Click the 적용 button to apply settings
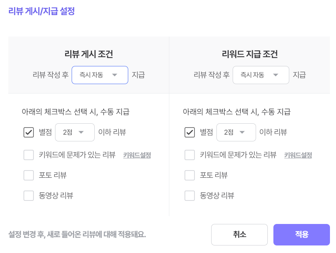Viewport: 336px width, 253px height. click(x=302, y=235)
